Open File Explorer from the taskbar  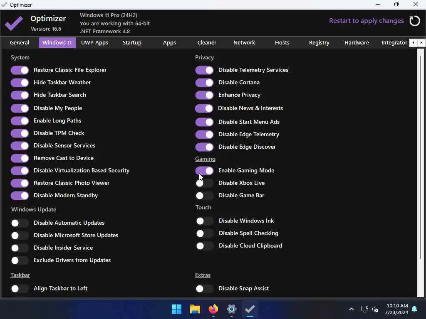(195, 309)
